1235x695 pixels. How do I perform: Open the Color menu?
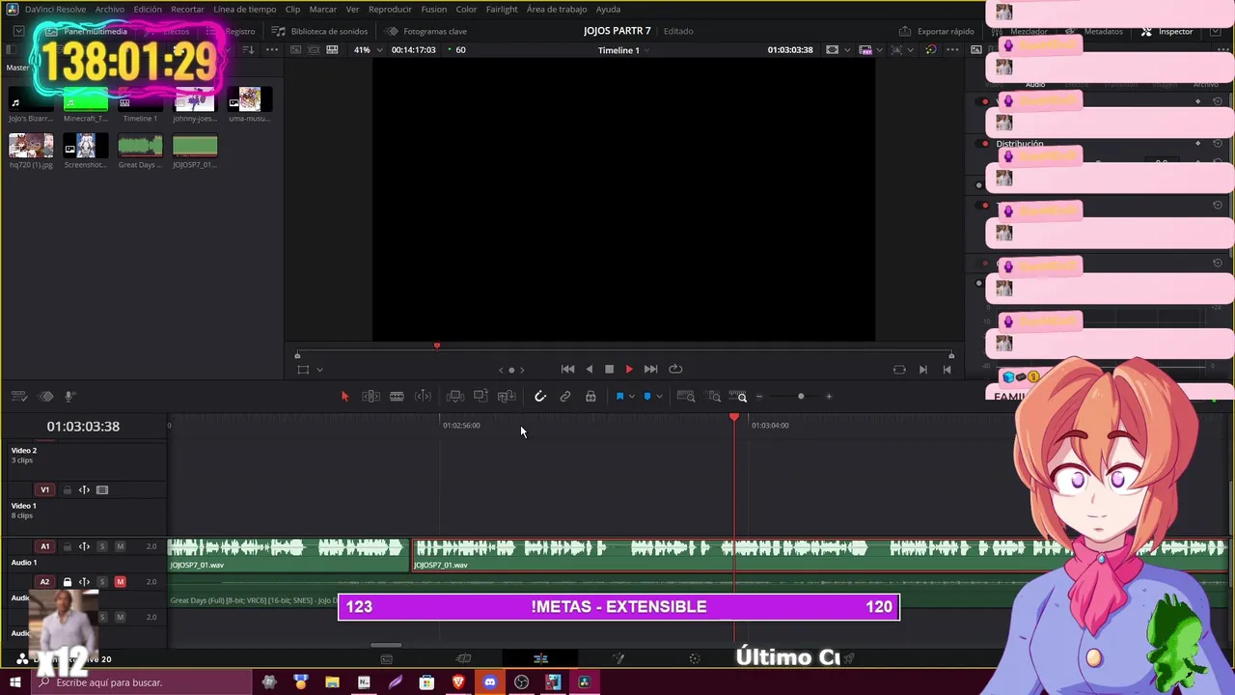click(x=466, y=9)
